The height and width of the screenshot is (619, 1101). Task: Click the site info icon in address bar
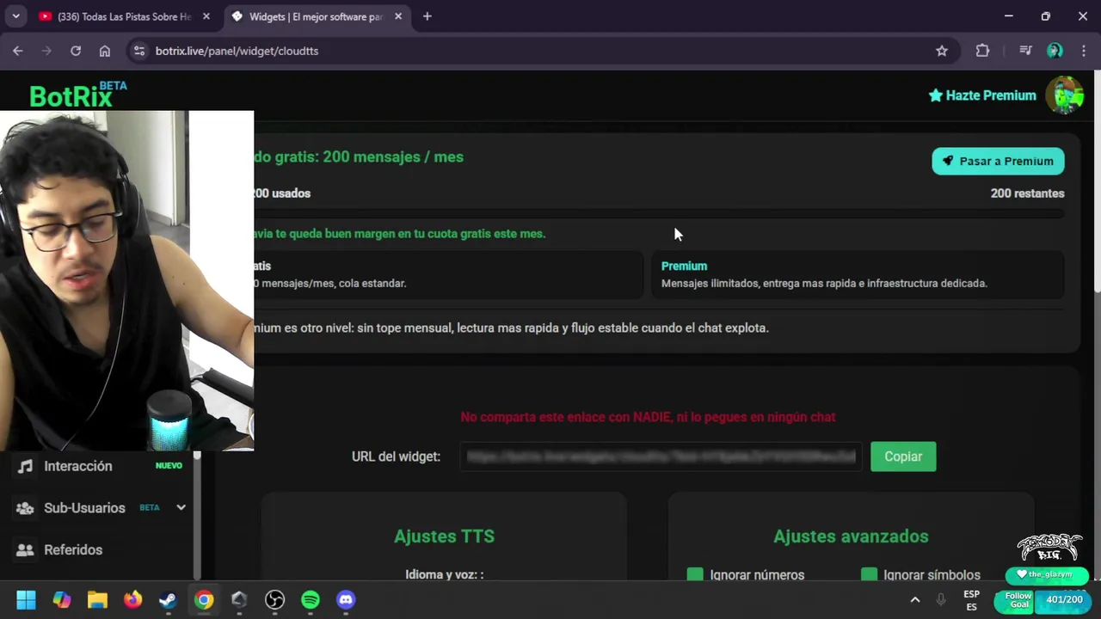139,51
